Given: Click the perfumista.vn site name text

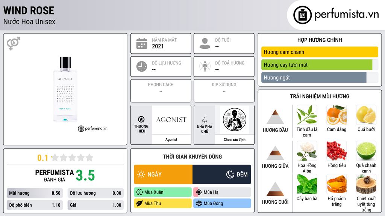Looking at the screenshot, I should (x=347, y=15).
